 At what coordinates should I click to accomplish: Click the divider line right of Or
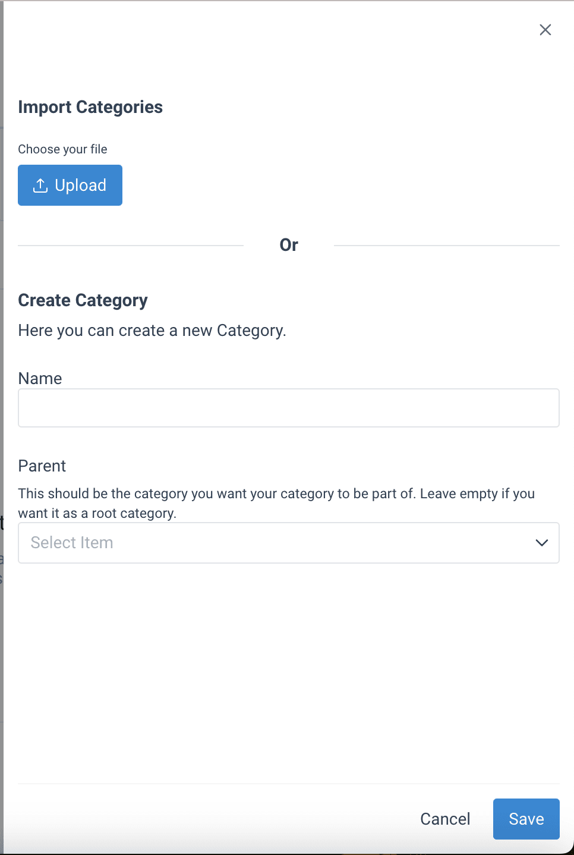click(446, 245)
